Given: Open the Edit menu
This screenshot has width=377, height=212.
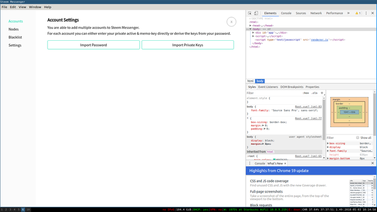Looking at the screenshot, I should (x=13, y=7).
